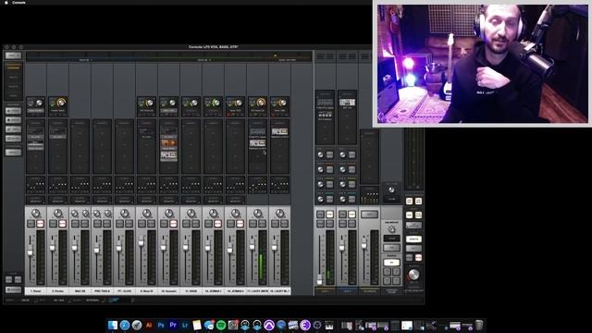The height and width of the screenshot is (333, 592).
Task: Expand the sends panel for PT- CLICK channel
Action: click(x=124, y=185)
